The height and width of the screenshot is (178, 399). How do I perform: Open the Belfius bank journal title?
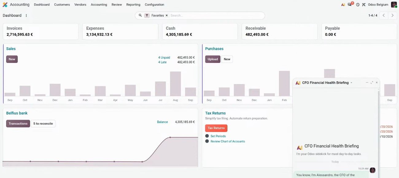(17, 113)
